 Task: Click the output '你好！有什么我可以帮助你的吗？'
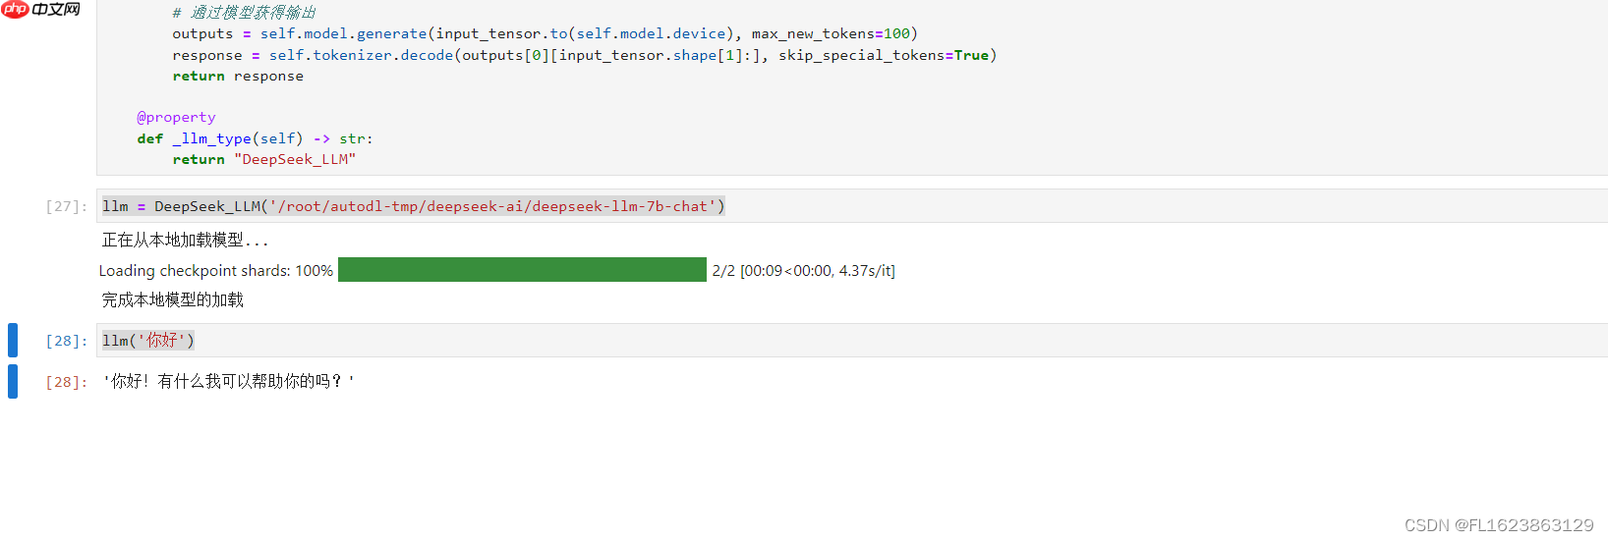point(229,381)
